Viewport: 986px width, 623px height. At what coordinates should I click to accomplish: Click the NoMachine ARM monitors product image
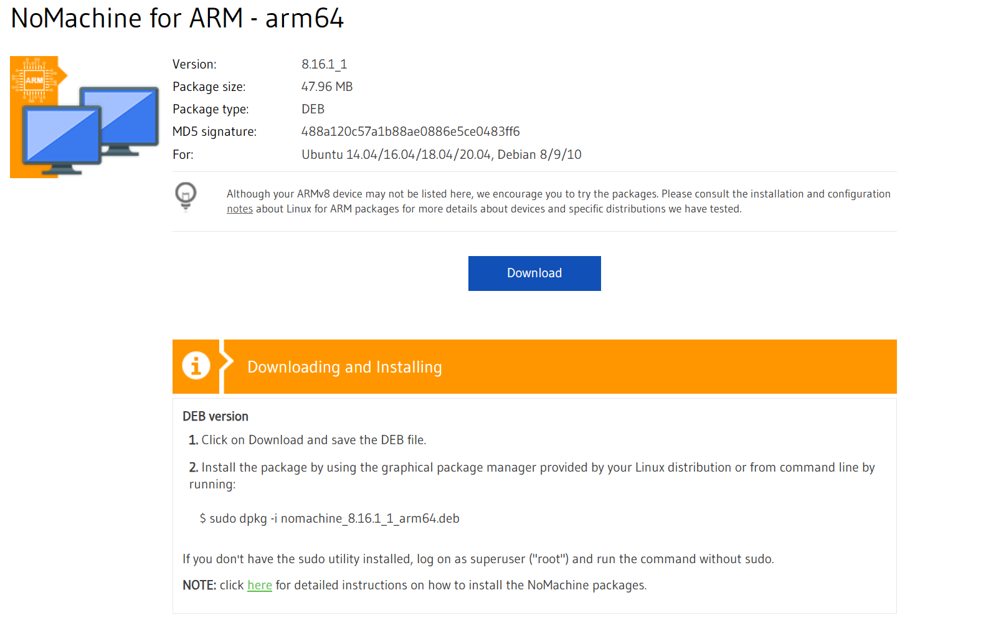coord(85,117)
